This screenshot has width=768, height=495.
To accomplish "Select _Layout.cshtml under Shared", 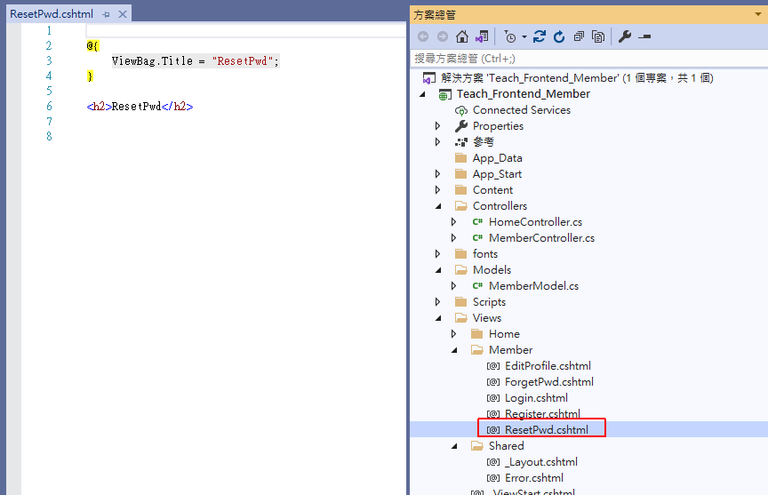I will click(x=540, y=462).
